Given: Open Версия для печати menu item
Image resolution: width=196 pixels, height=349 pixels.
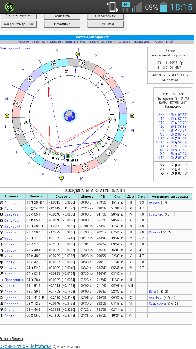Looking at the screenshot, I should click(x=103, y=41).
